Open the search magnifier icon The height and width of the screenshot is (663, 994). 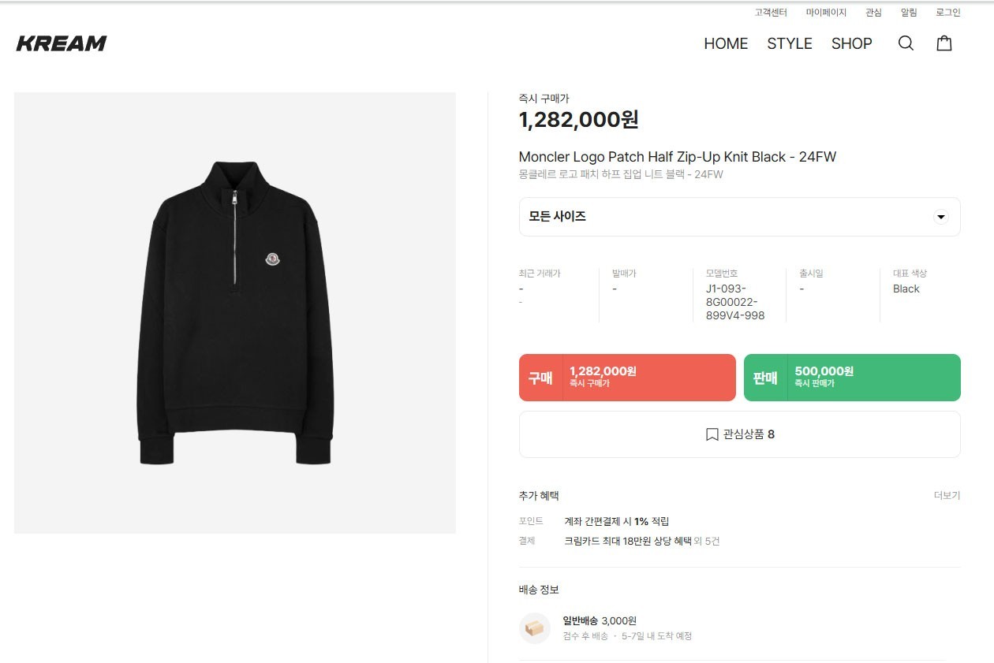click(906, 43)
